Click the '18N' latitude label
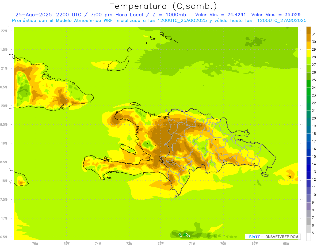Image resolution: width=321 pixels, height=247 pixels. coord(4,181)
